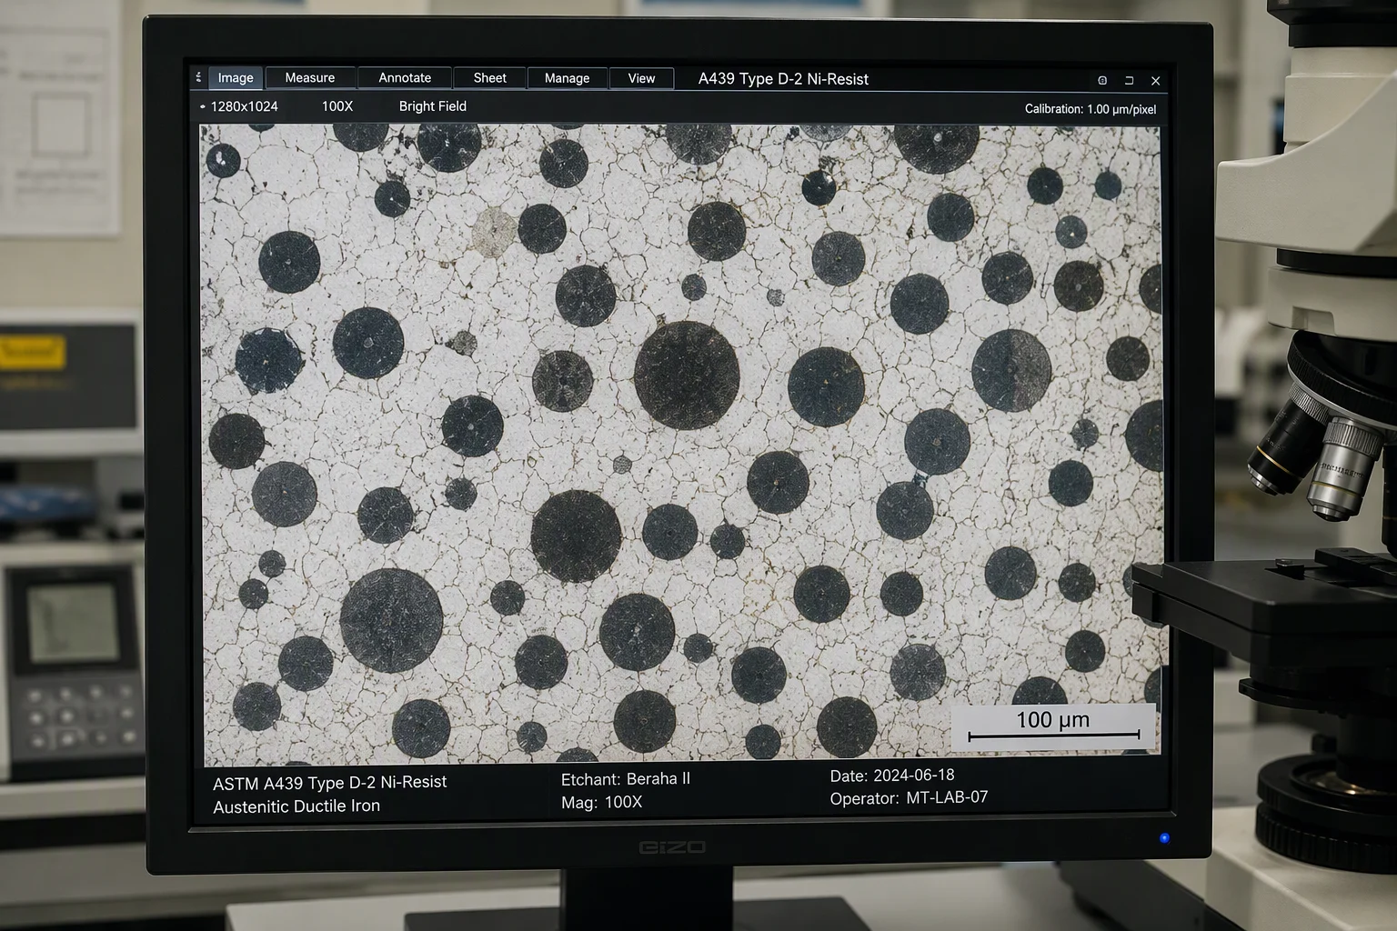Click the Bright Field mode label
Image resolution: width=1397 pixels, height=931 pixels.
tap(433, 106)
